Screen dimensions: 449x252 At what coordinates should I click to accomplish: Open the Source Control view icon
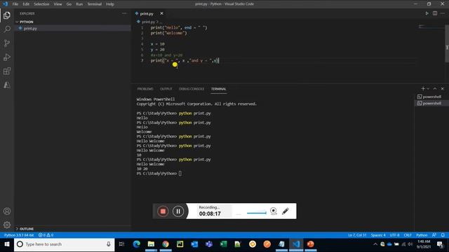pyautogui.click(x=7, y=43)
